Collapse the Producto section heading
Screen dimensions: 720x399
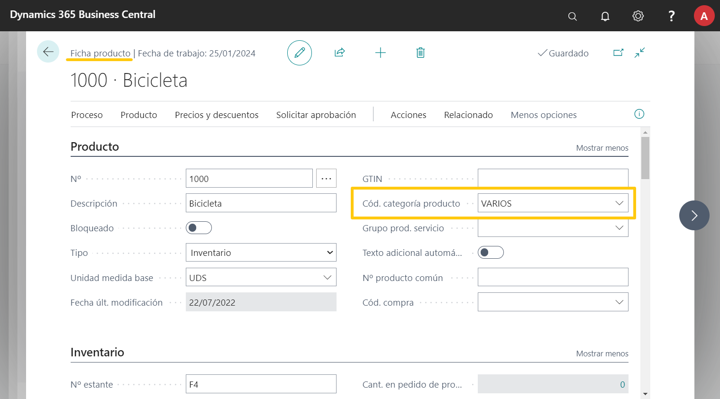tap(95, 146)
